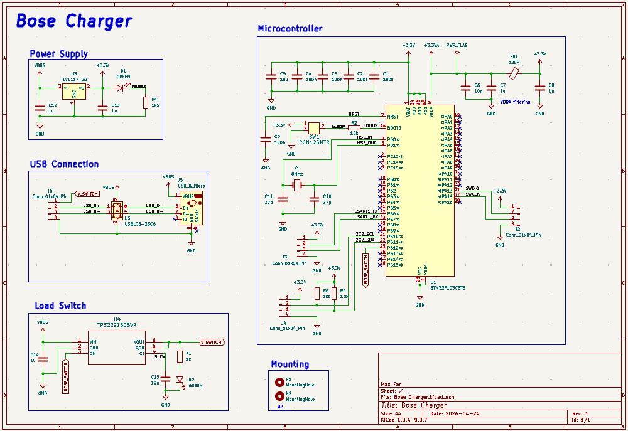Pick capacitor C12 symbol
The image size is (628, 431).
coord(40,108)
